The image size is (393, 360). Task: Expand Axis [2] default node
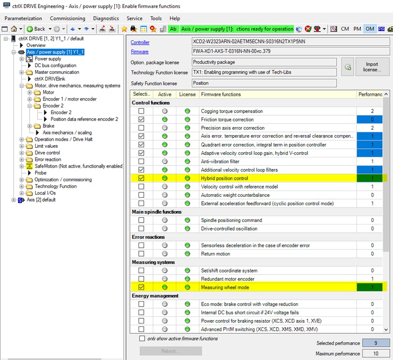tap(14, 200)
